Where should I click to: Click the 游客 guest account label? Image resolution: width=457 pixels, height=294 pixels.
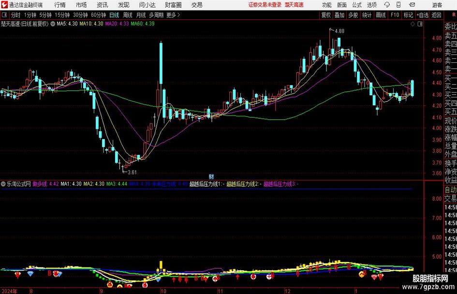tap(437, 5)
